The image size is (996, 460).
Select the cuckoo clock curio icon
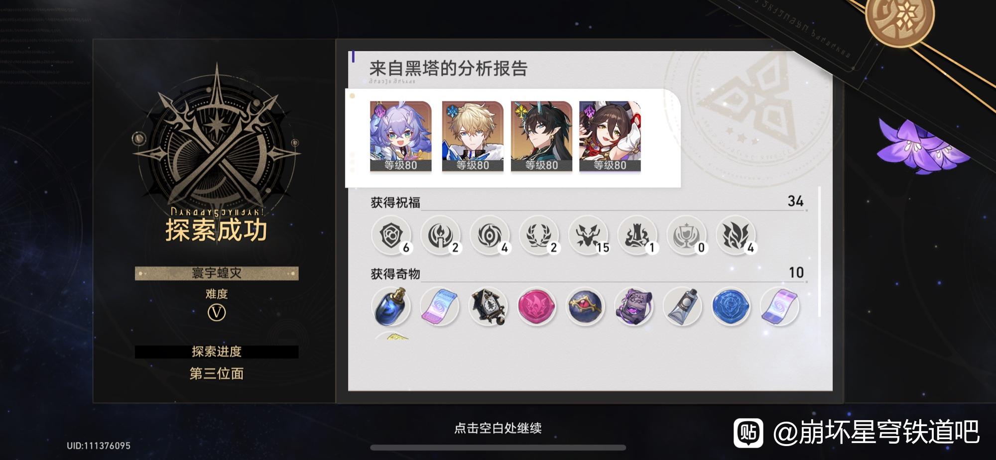[489, 307]
